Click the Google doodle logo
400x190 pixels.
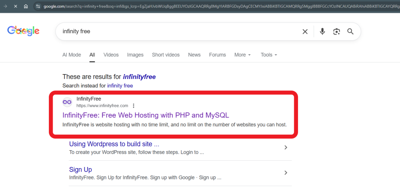(23, 31)
